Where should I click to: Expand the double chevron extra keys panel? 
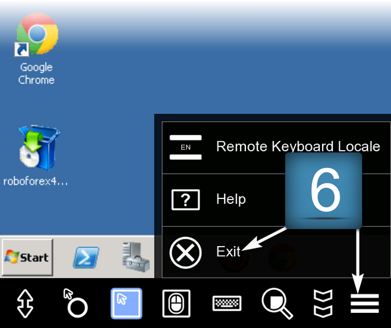coord(323,303)
